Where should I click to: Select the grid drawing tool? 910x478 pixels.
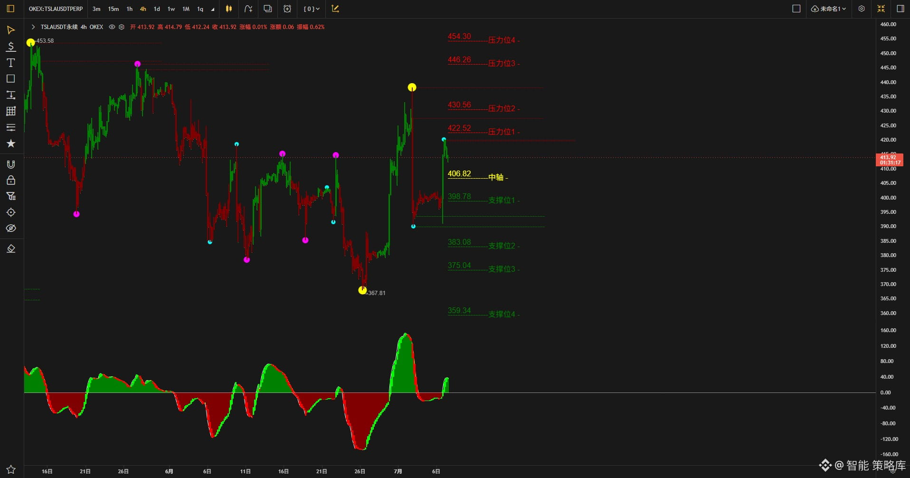pyautogui.click(x=11, y=111)
